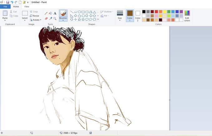Switch to the Home tab
The width and height of the screenshot is (212, 136).
[16, 7]
